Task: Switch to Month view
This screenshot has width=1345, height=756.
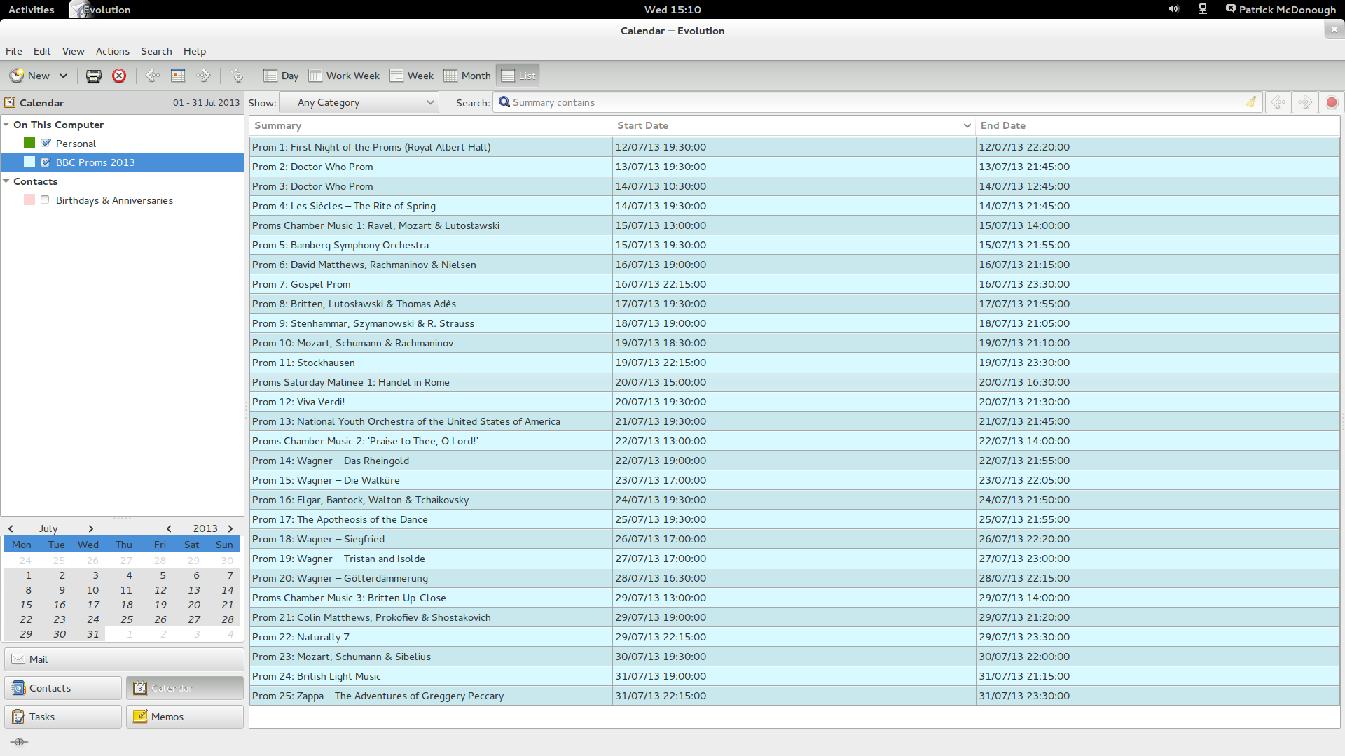Action: [x=467, y=76]
